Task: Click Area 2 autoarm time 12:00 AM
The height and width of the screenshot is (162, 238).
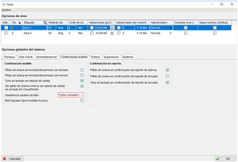Action: (102, 33)
